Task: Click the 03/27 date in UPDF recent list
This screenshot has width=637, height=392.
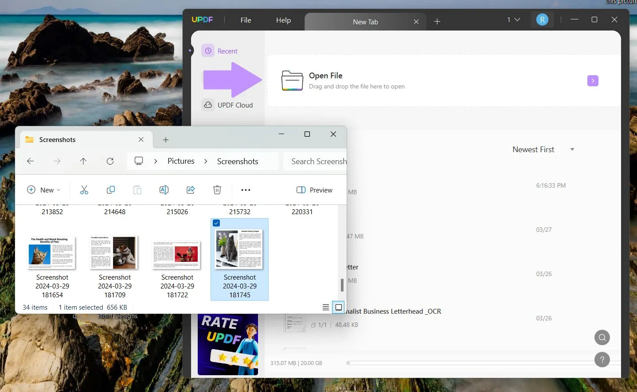Action: click(x=544, y=230)
